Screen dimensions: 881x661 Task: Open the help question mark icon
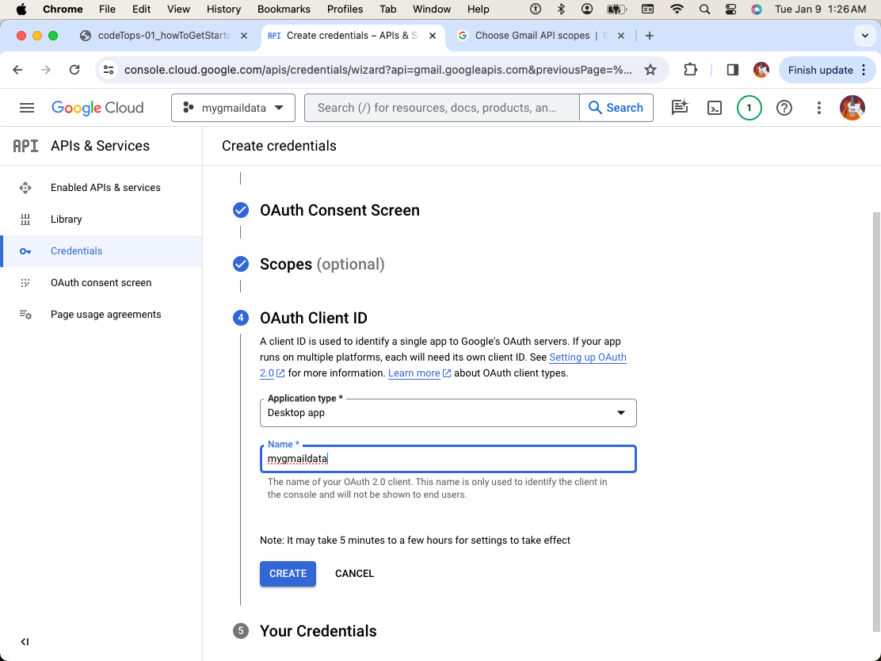784,108
